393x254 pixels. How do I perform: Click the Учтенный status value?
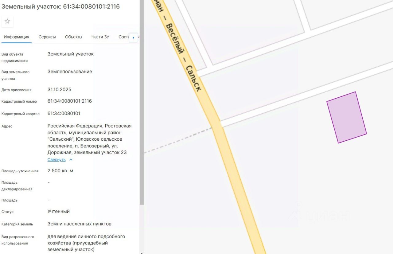tap(59, 211)
